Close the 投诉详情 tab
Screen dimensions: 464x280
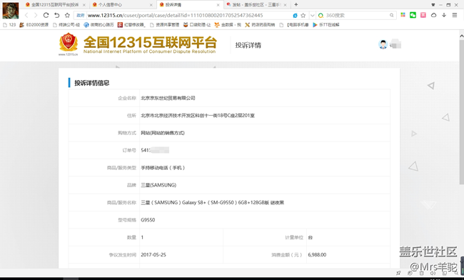click(218, 5)
